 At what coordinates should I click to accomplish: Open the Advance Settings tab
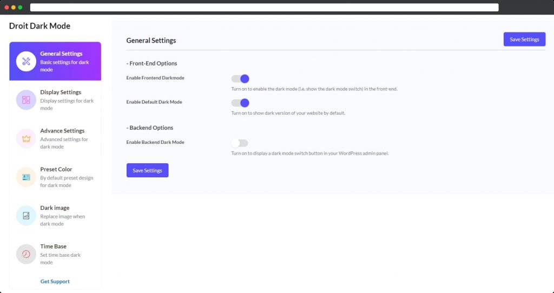[x=55, y=138]
